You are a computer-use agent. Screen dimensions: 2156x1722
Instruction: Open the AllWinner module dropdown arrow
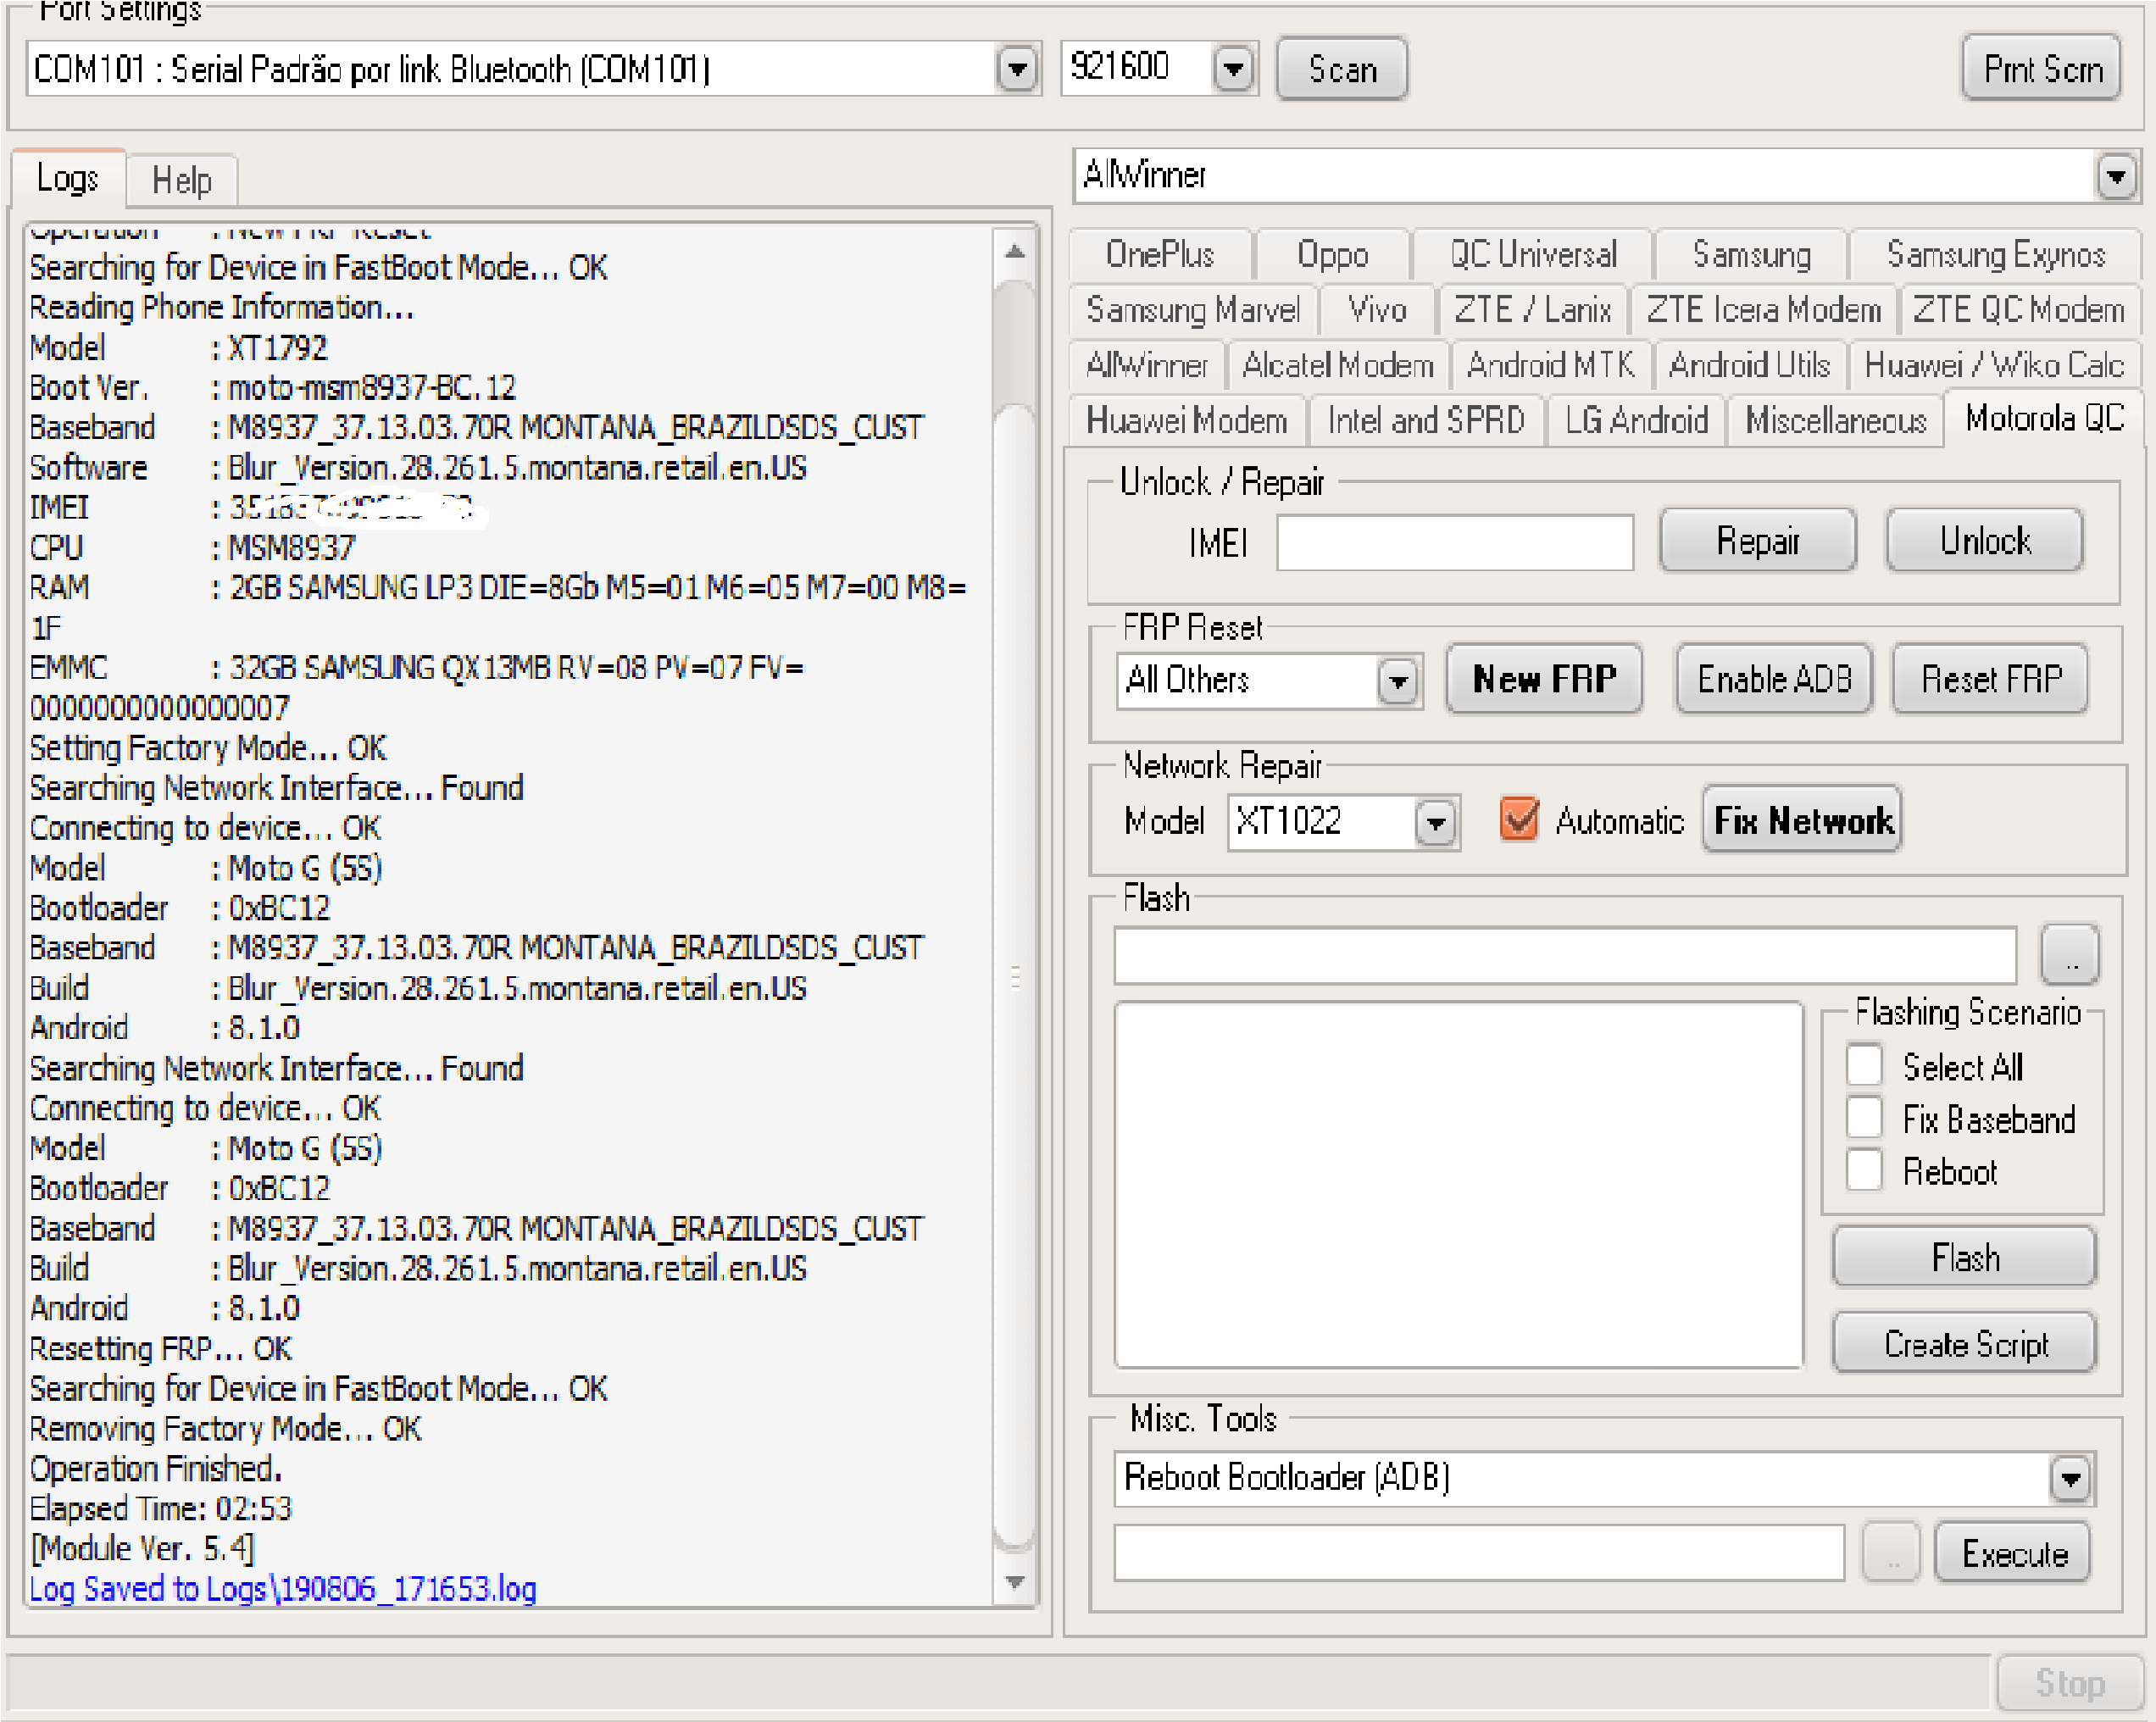coord(2115,177)
